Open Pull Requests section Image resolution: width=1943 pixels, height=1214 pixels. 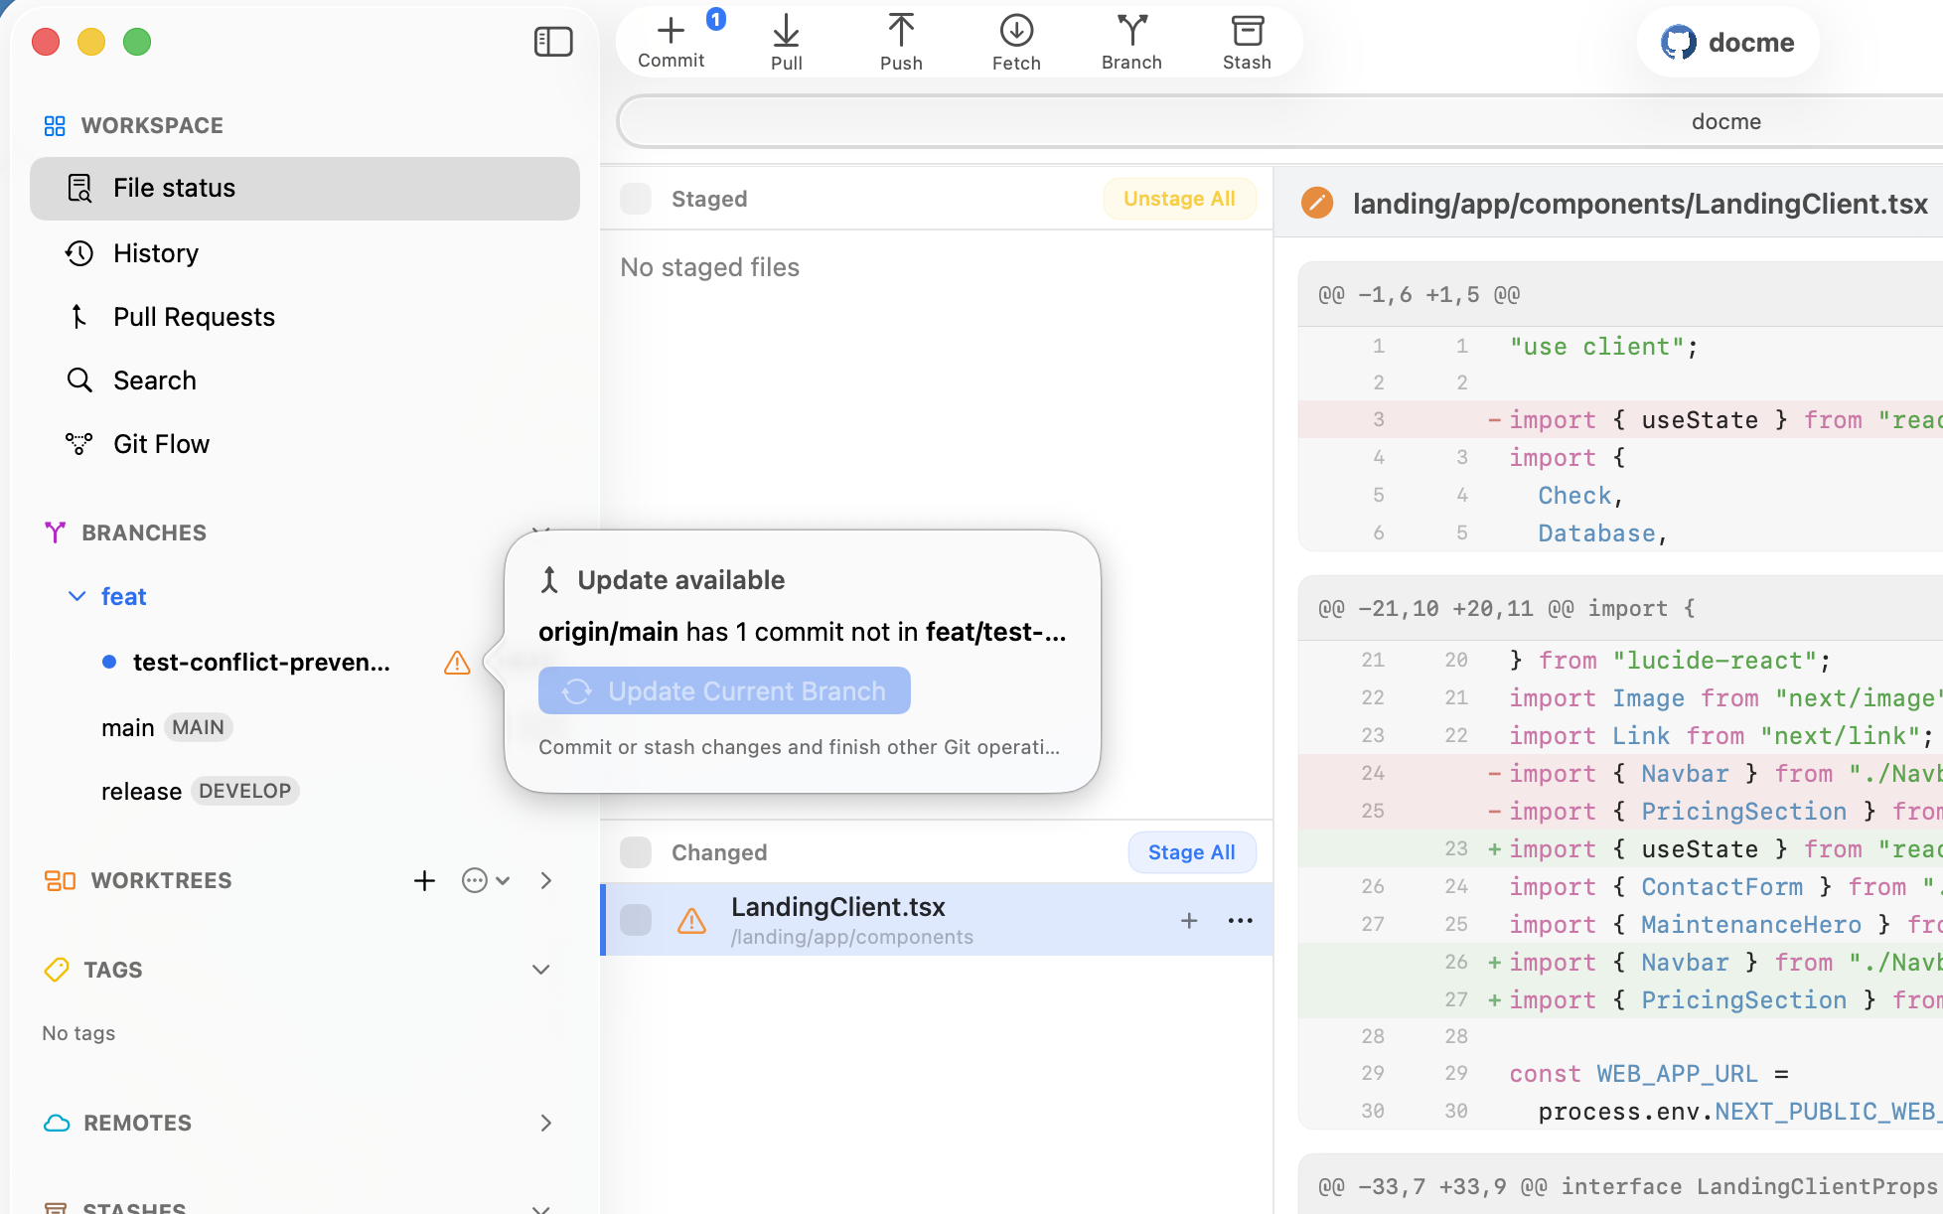pos(305,317)
